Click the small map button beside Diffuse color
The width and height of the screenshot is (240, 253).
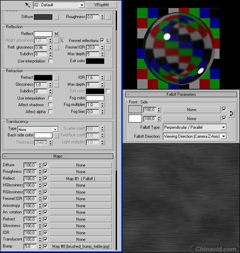coord(56,17)
